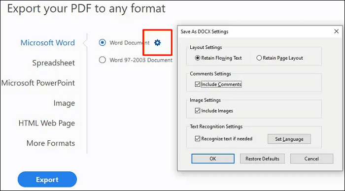
Task: Click Restore Defaults button
Action: tap(262, 159)
